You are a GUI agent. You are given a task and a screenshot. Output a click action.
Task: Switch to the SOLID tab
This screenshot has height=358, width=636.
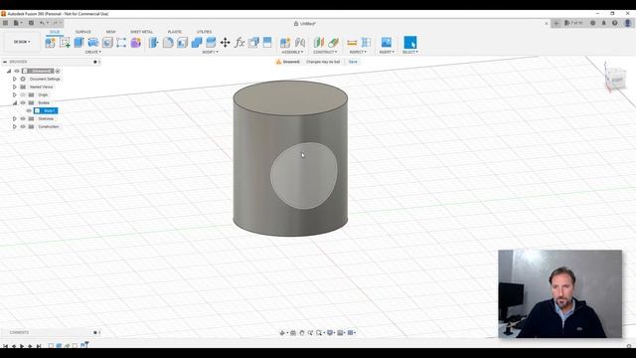click(x=55, y=32)
